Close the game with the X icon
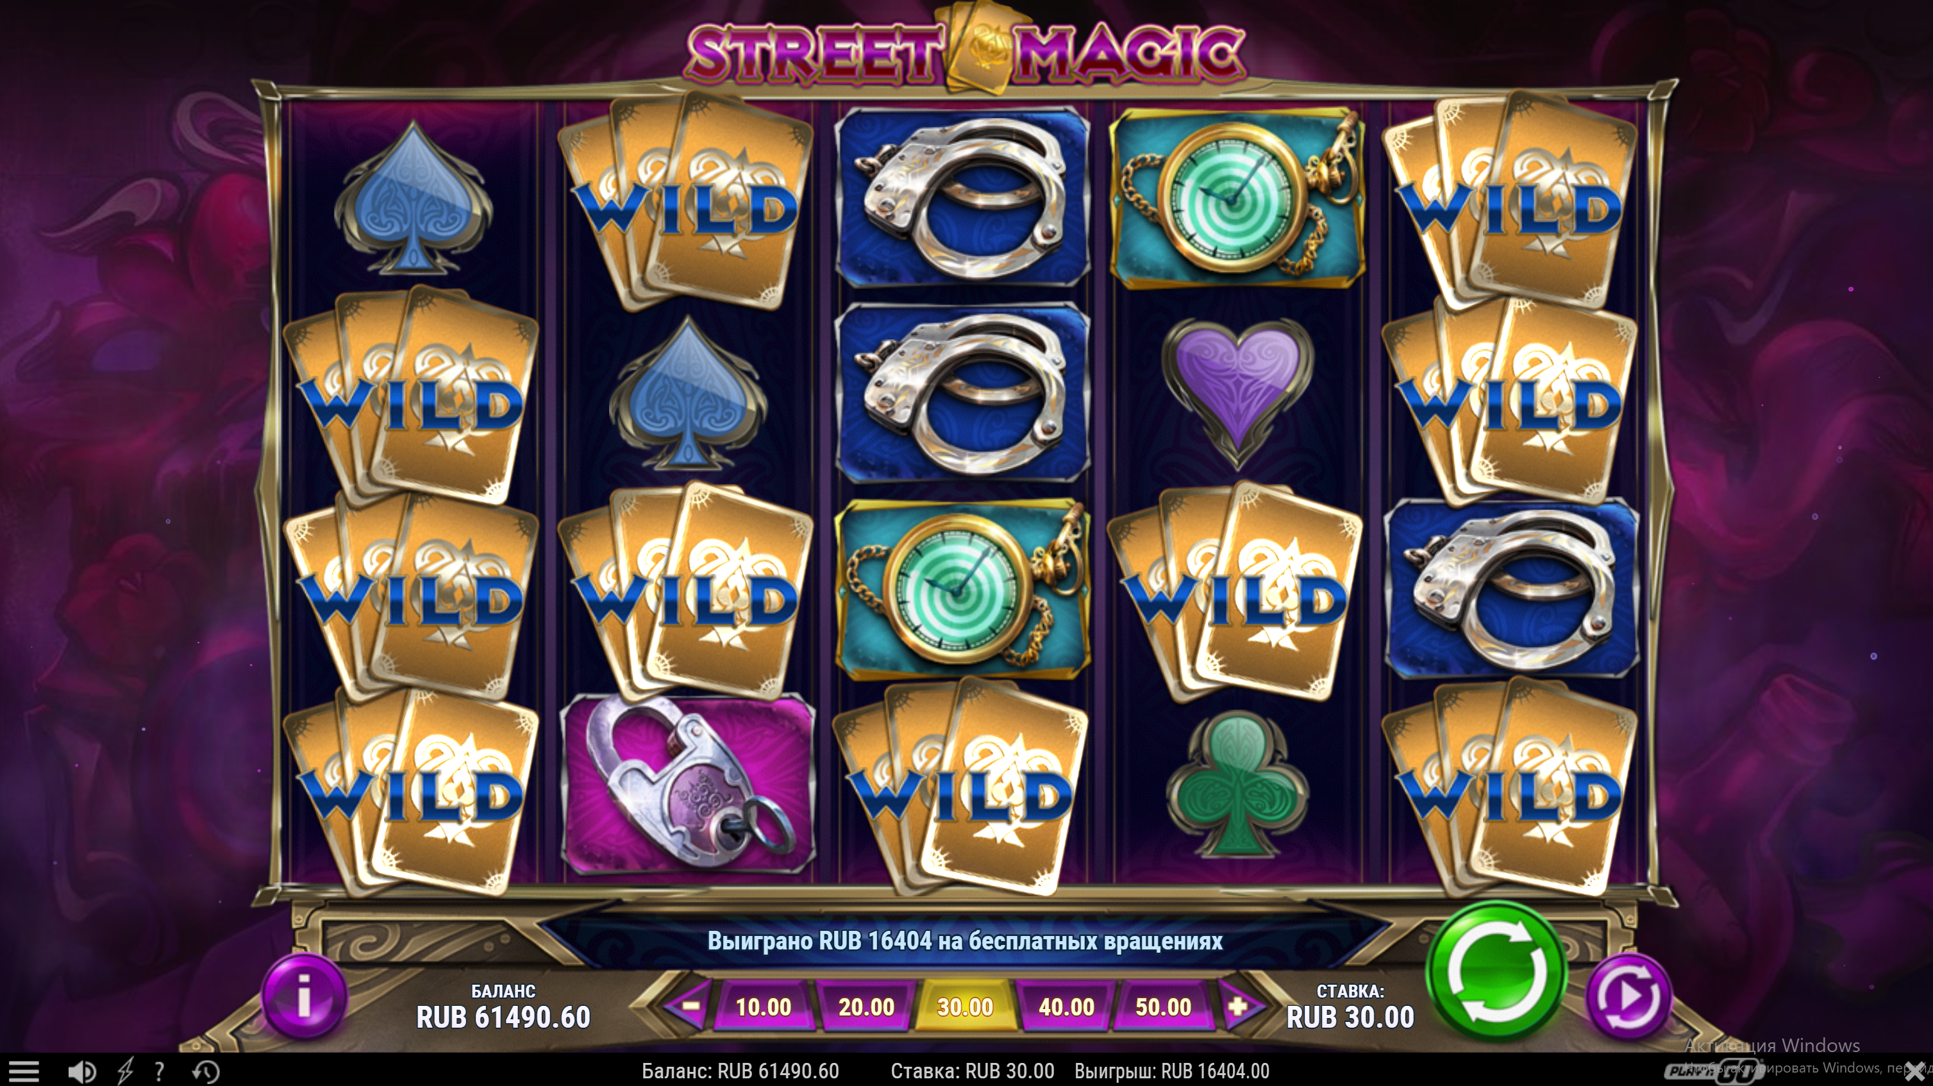This screenshot has height=1086, width=1933. click(1921, 1072)
